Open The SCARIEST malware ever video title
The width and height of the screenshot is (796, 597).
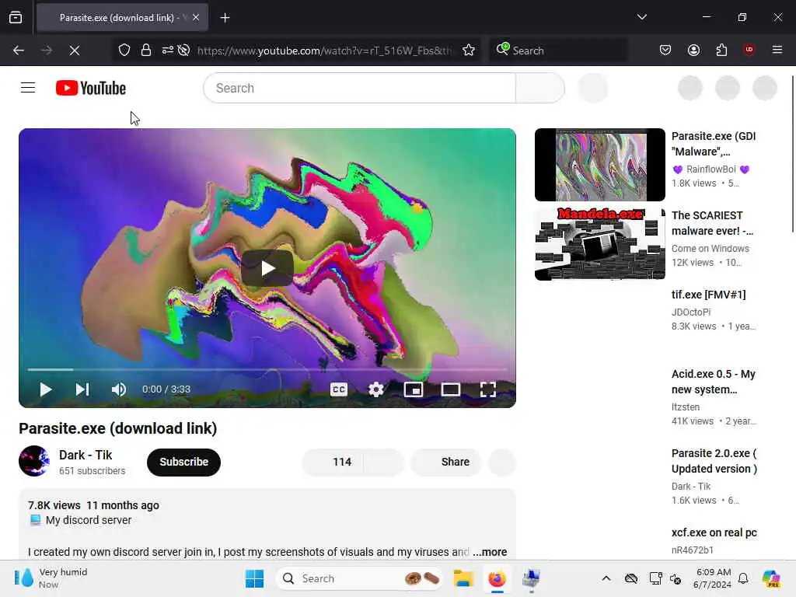712,223
